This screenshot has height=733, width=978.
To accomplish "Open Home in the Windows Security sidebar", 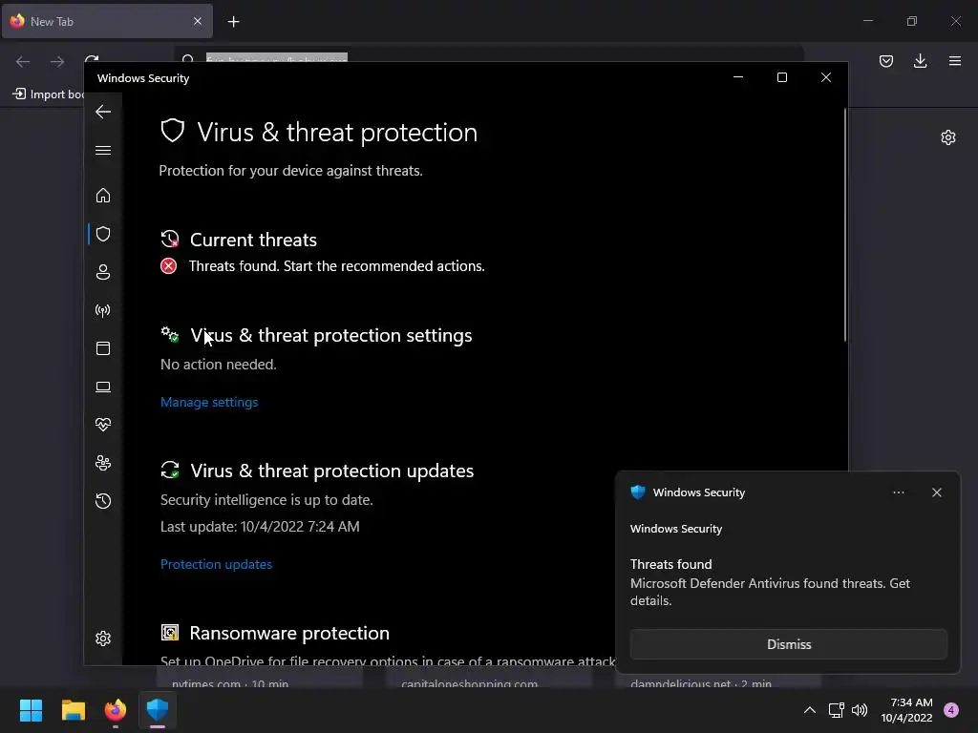I will pos(103,196).
